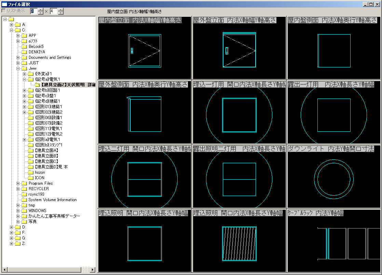Open the 《図形02》建築2 folder icon
Image resolution: width=382 pixels, height=275 pixels.
[x=31, y=112]
